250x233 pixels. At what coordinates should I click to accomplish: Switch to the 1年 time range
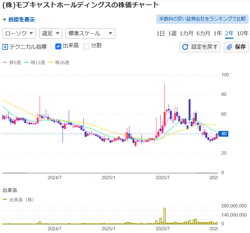(218, 33)
